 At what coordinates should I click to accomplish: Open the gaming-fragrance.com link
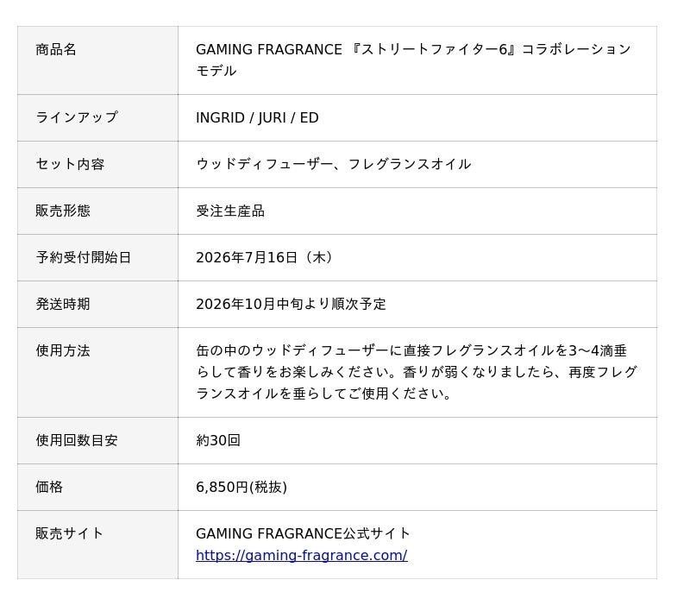301,555
